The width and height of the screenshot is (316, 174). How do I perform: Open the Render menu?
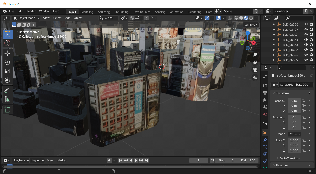[x=31, y=11]
